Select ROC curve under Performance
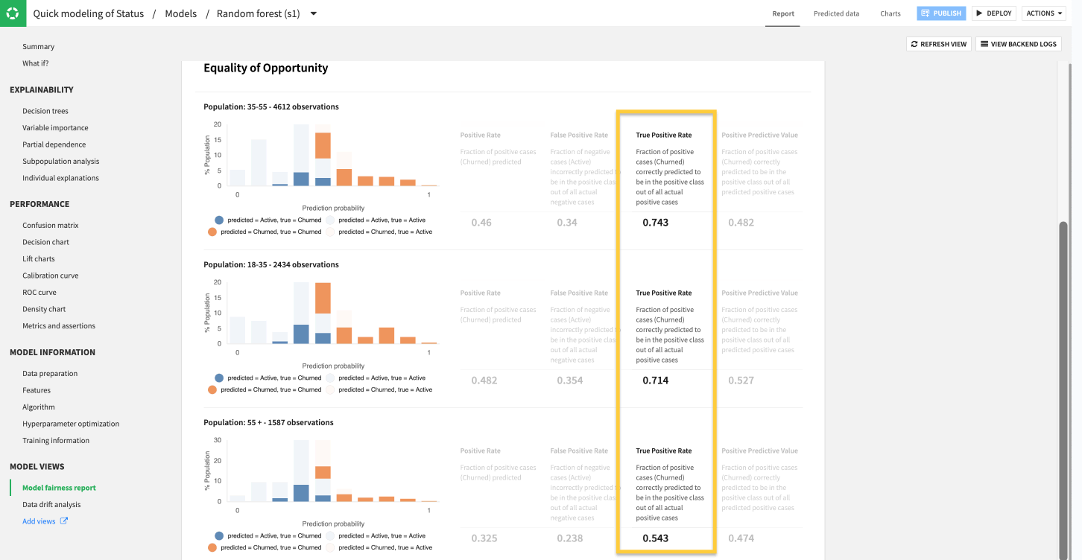The image size is (1082, 560). click(x=38, y=292)
